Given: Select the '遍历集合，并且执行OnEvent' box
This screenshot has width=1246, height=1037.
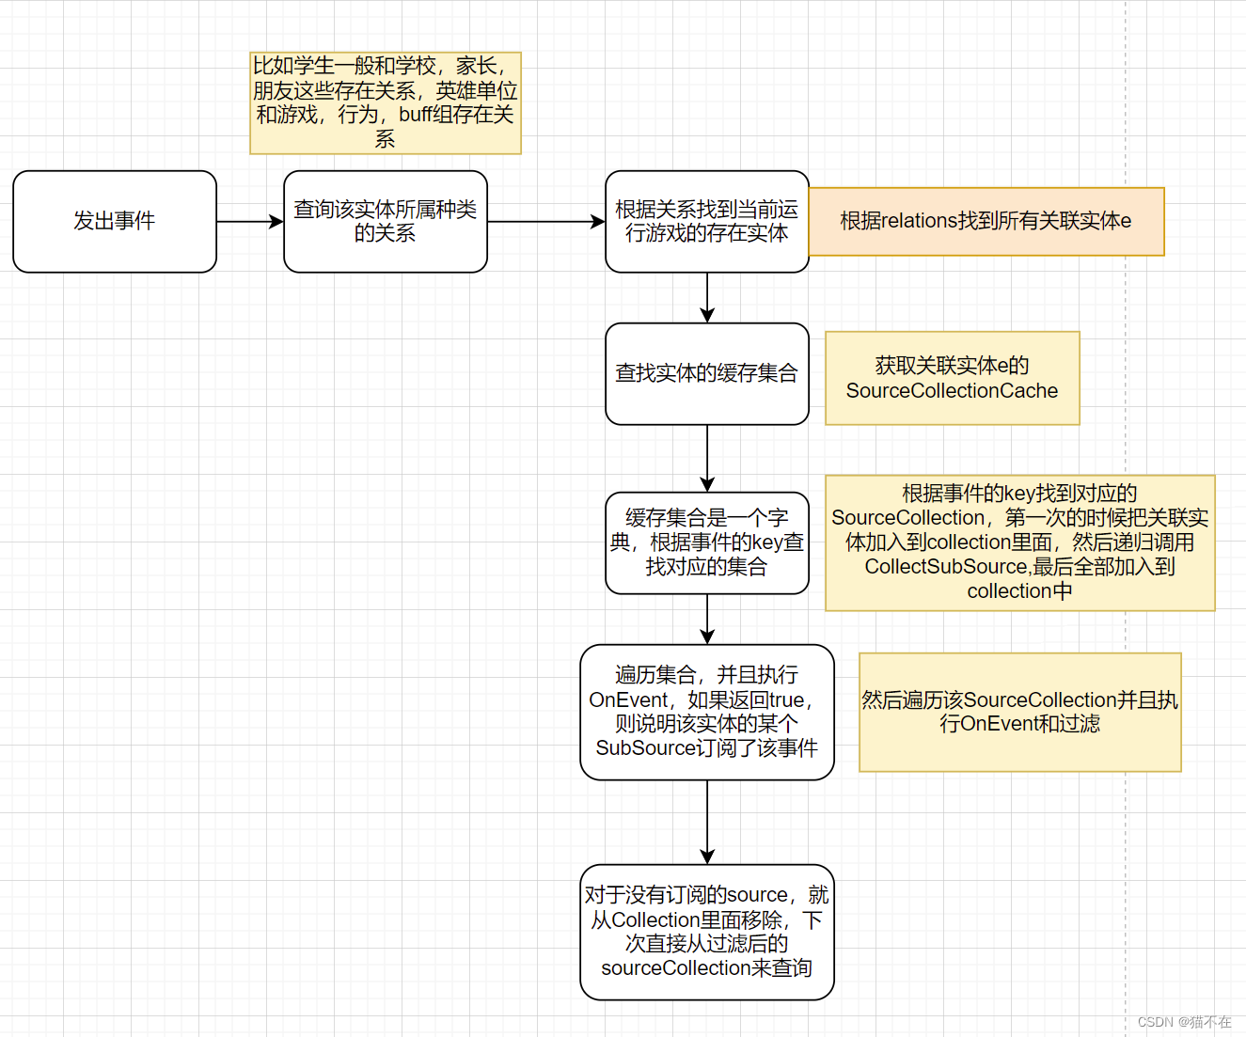Looking at the screenshot, I should (x=707, y=713).
